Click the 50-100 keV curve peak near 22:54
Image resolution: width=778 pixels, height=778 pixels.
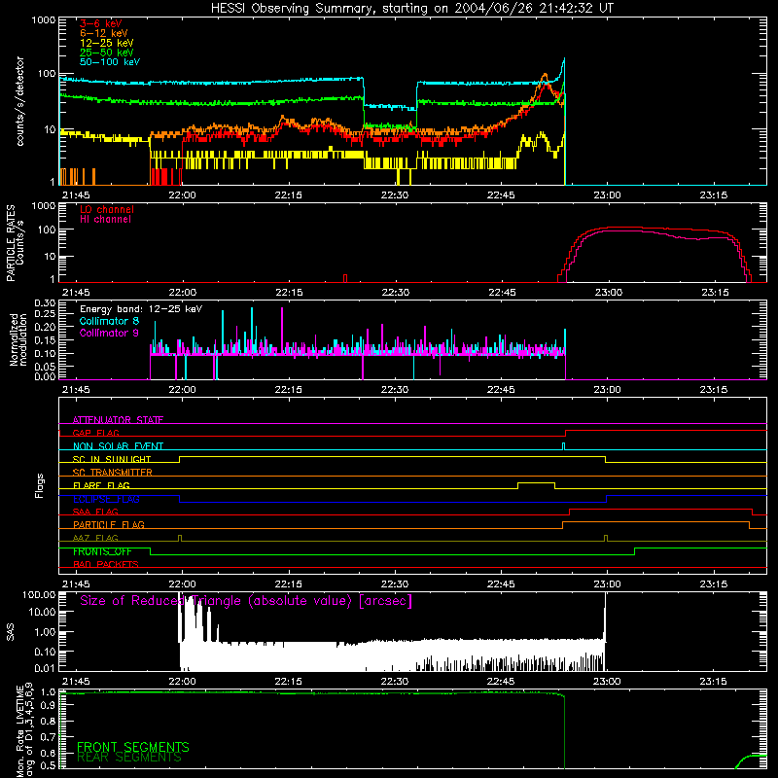564,59
